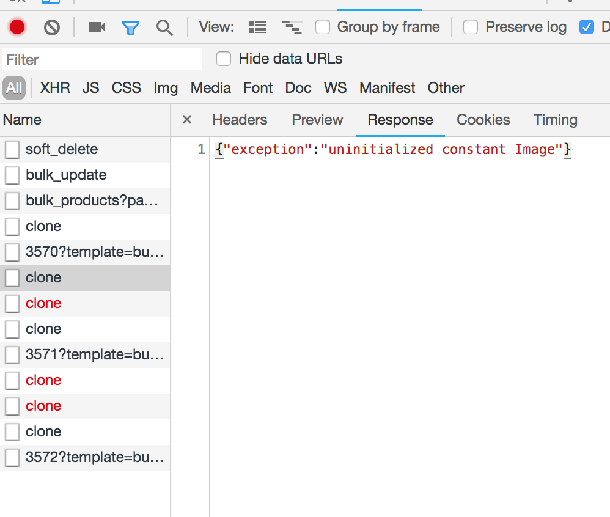Filter by Font requests
Viewport: 610px width, 517px height.
click(258, 88)
